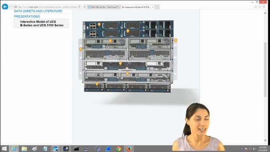This screenshot has height=152, width=270.
Task: Open the black command prompt taskbar icon
Action: coord(76,149)
